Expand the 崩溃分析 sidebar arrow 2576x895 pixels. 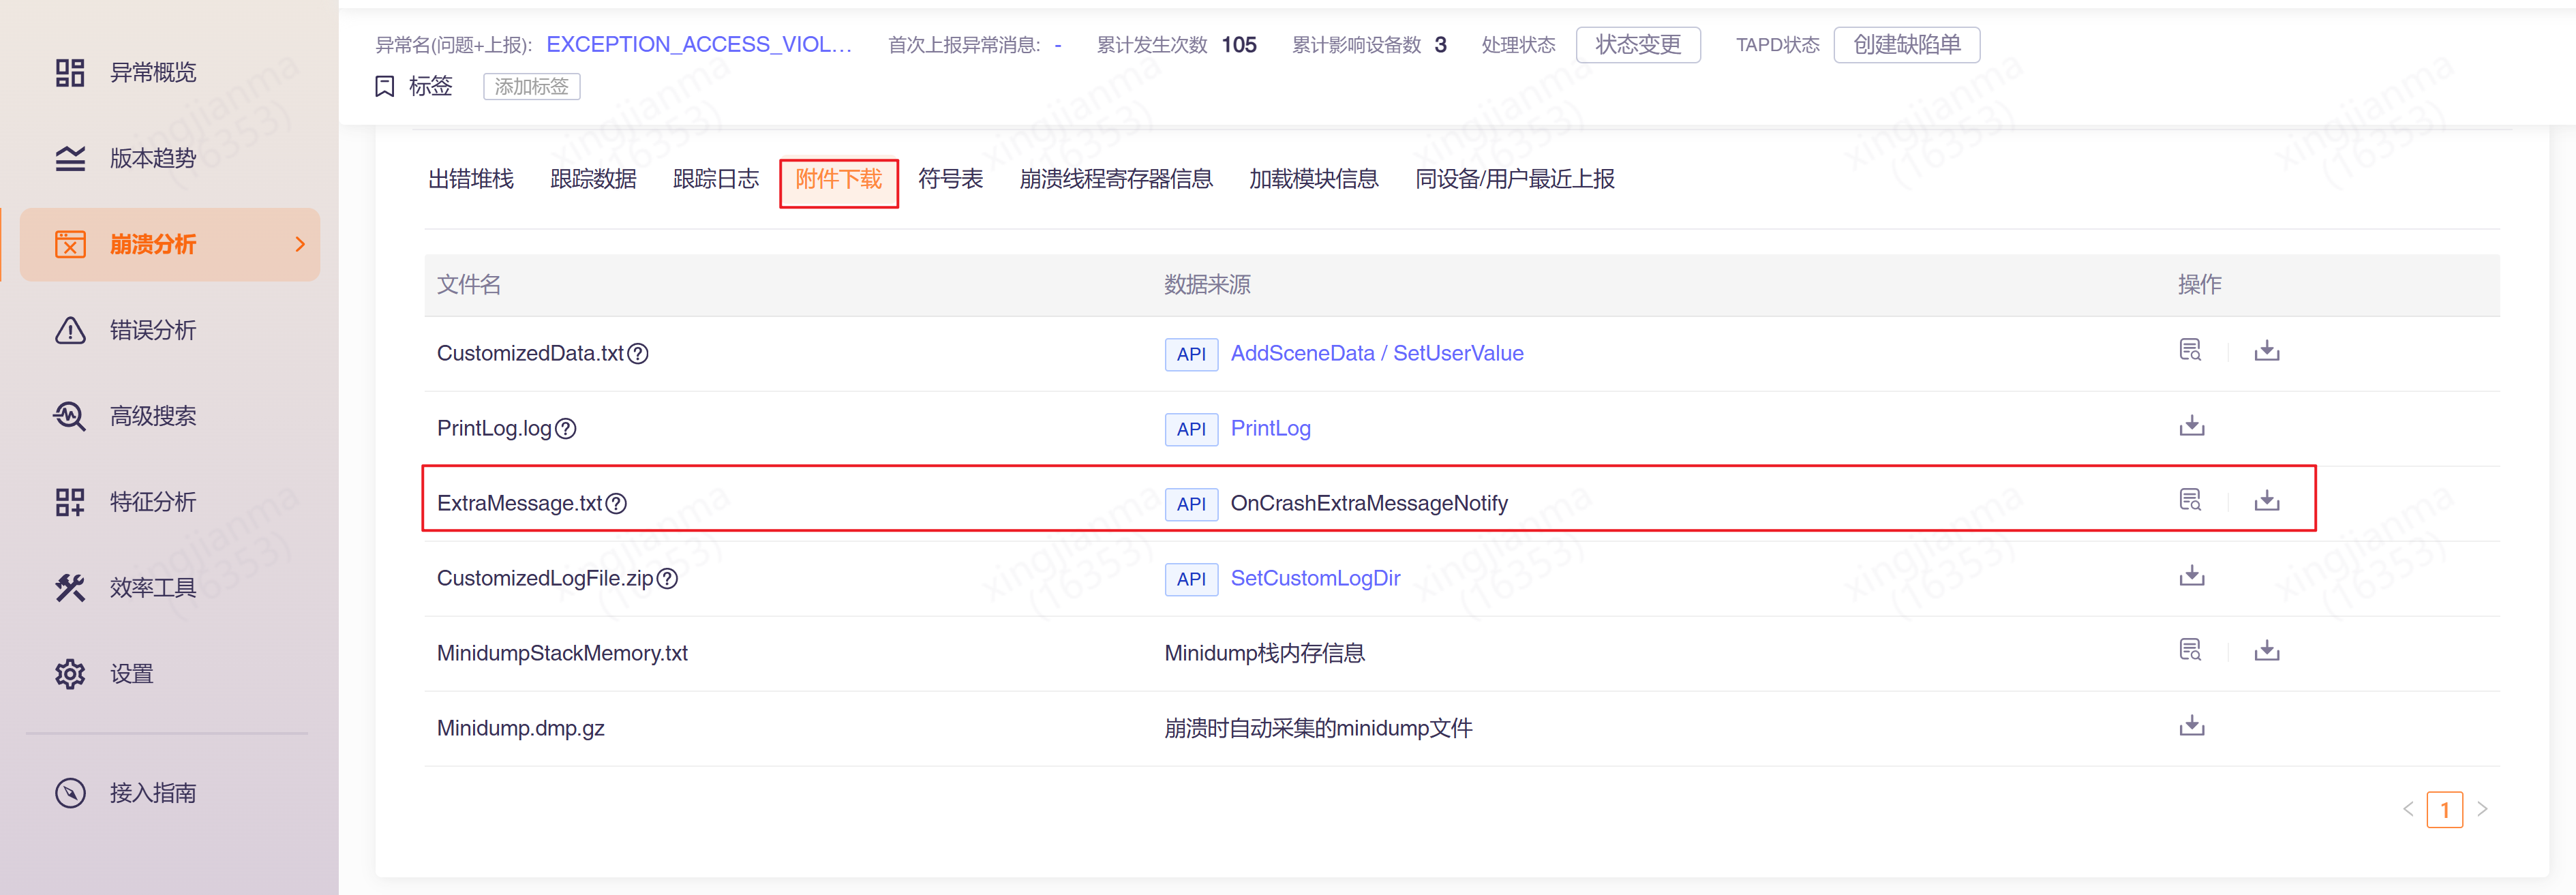tap(300, 244)
